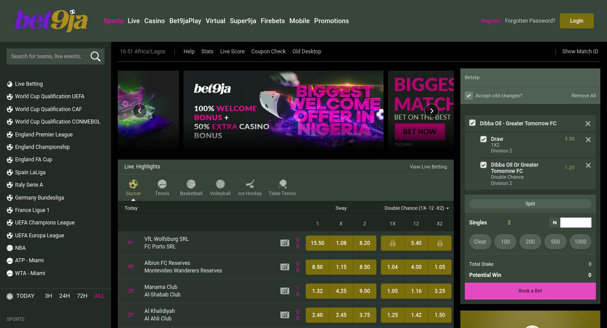The image size is (607, 328).
Task: Open the Casino menu
Action: [155, 21]
